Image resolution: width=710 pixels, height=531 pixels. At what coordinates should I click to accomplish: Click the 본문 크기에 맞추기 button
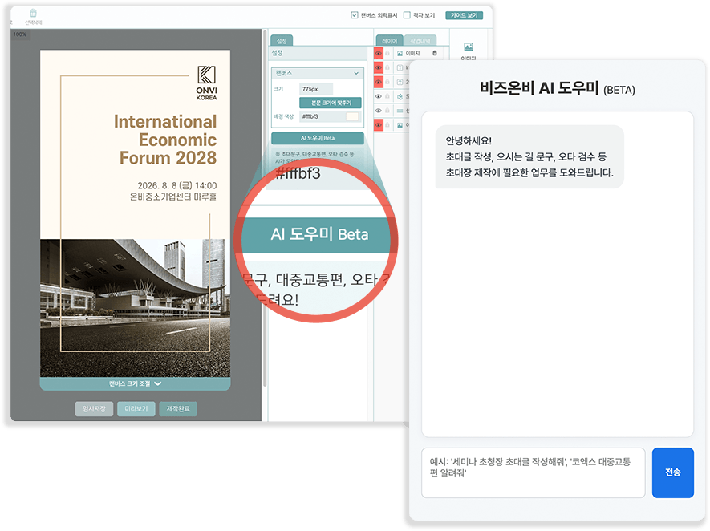pyautogui.click(x=331, y=103)
